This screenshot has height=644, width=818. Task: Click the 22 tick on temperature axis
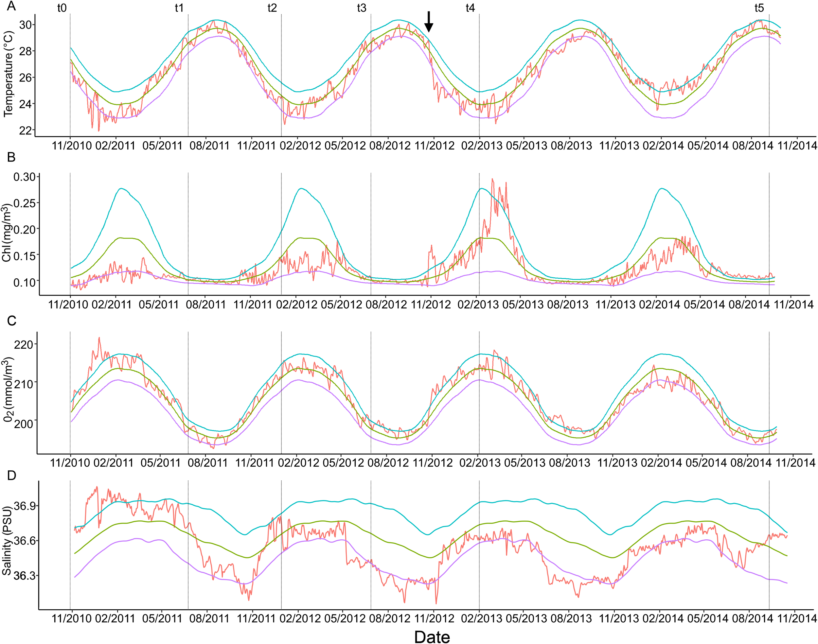click(x=26, y=130)
